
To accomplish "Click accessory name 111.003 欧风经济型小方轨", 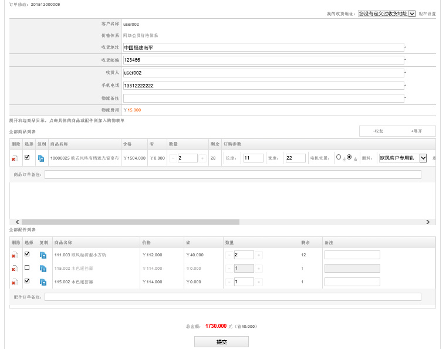I will [80, 255].
